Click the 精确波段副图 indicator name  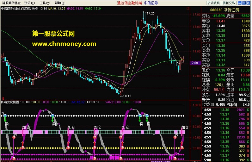10,102
